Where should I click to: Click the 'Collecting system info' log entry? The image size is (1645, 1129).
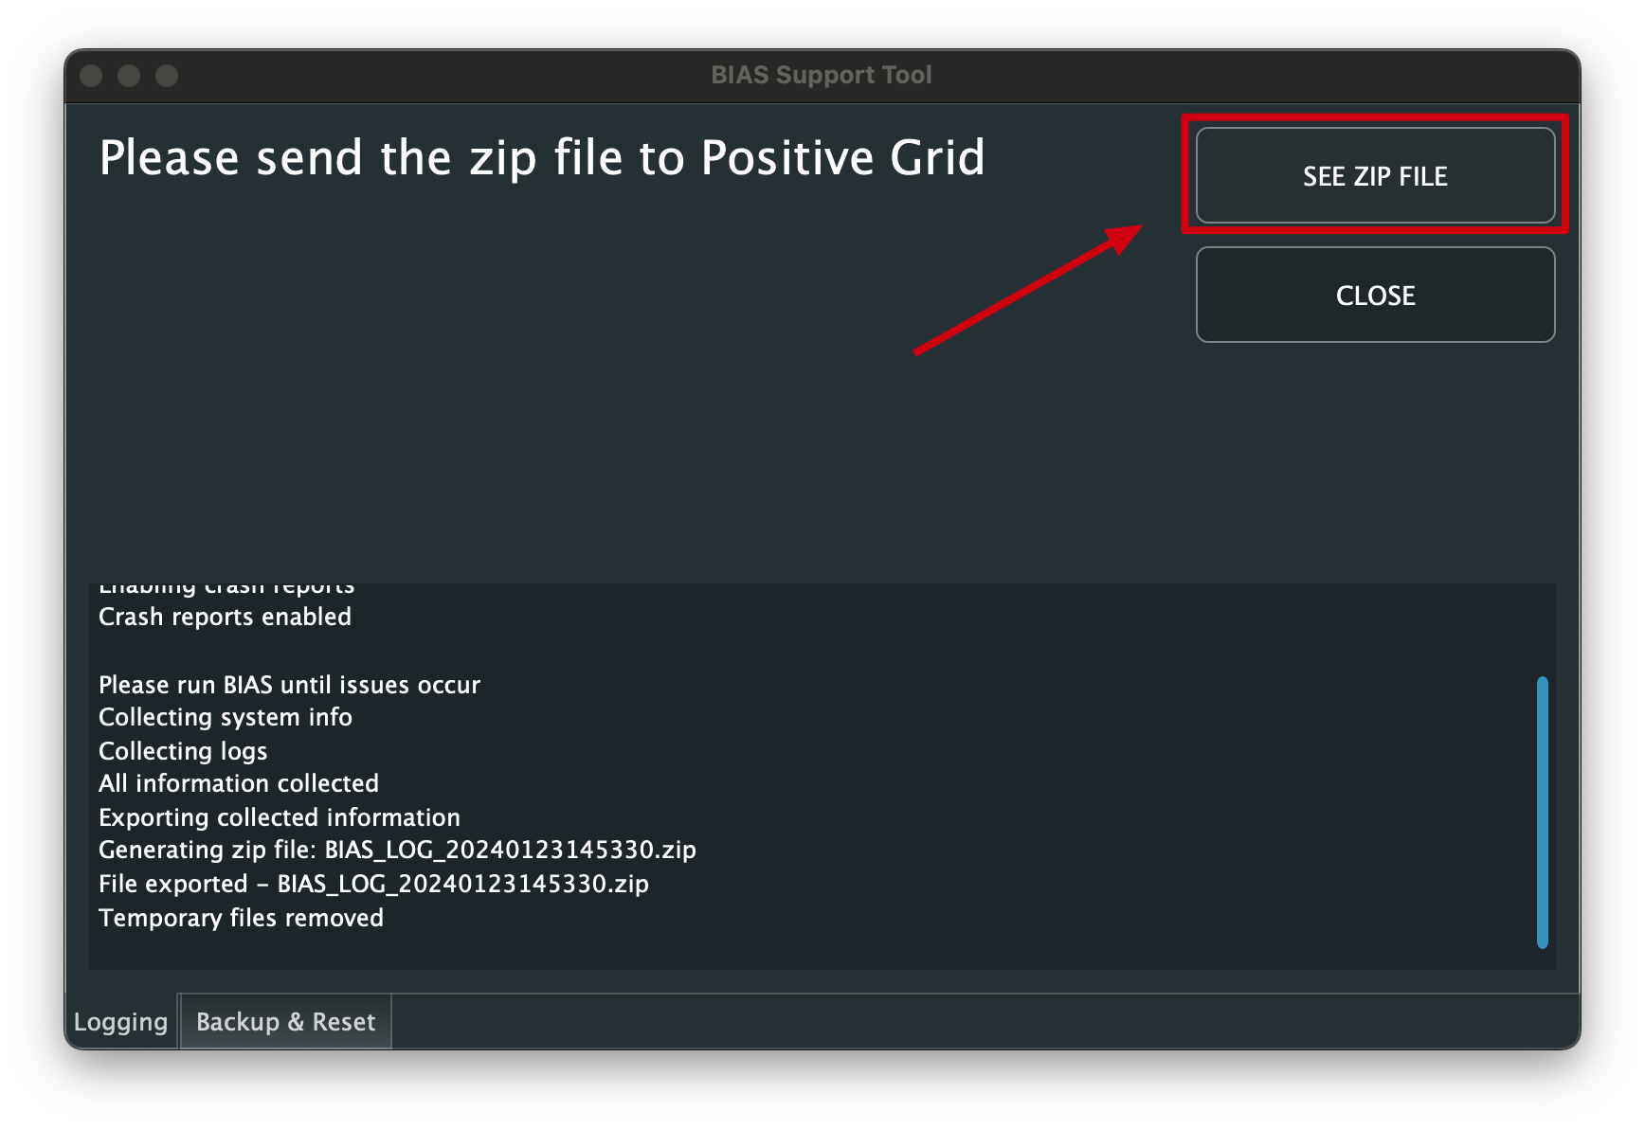225,718
